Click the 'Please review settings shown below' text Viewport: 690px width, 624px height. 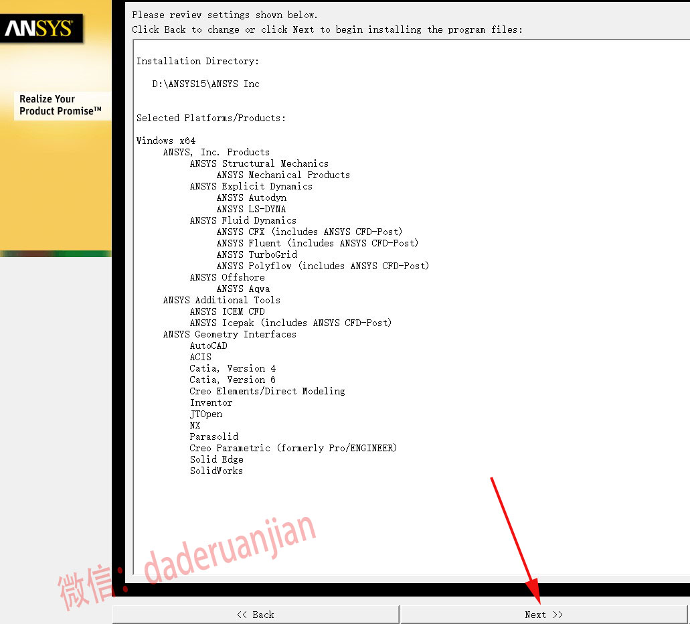pos(225,15)
